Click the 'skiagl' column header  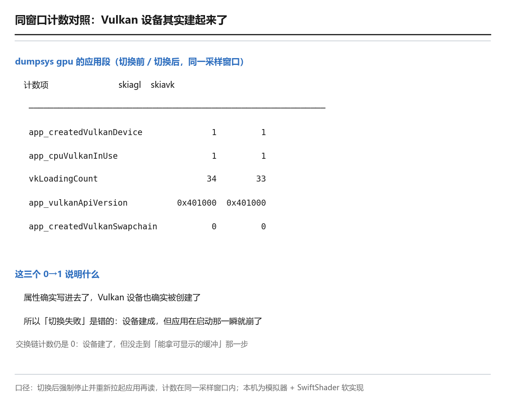click(130, 85)
